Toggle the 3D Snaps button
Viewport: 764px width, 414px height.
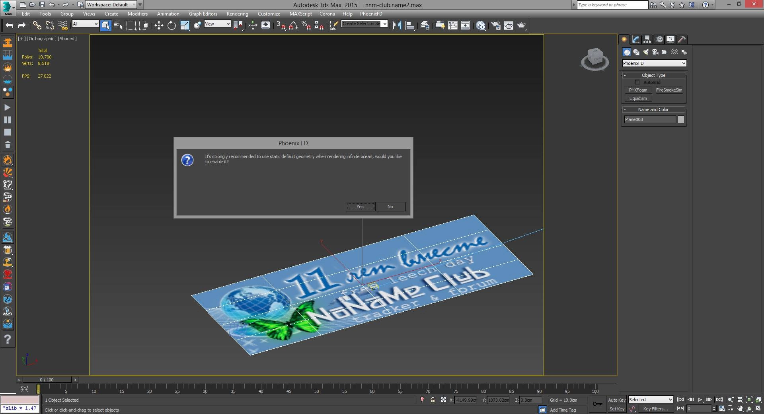pos(281,25)
